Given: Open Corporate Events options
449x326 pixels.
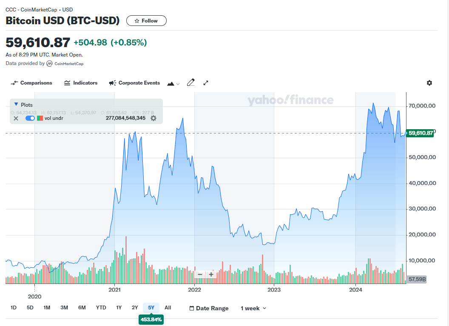Looking at the screenshot, I should (134, 83).
